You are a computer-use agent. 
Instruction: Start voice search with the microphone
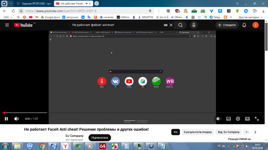[194, 25]
